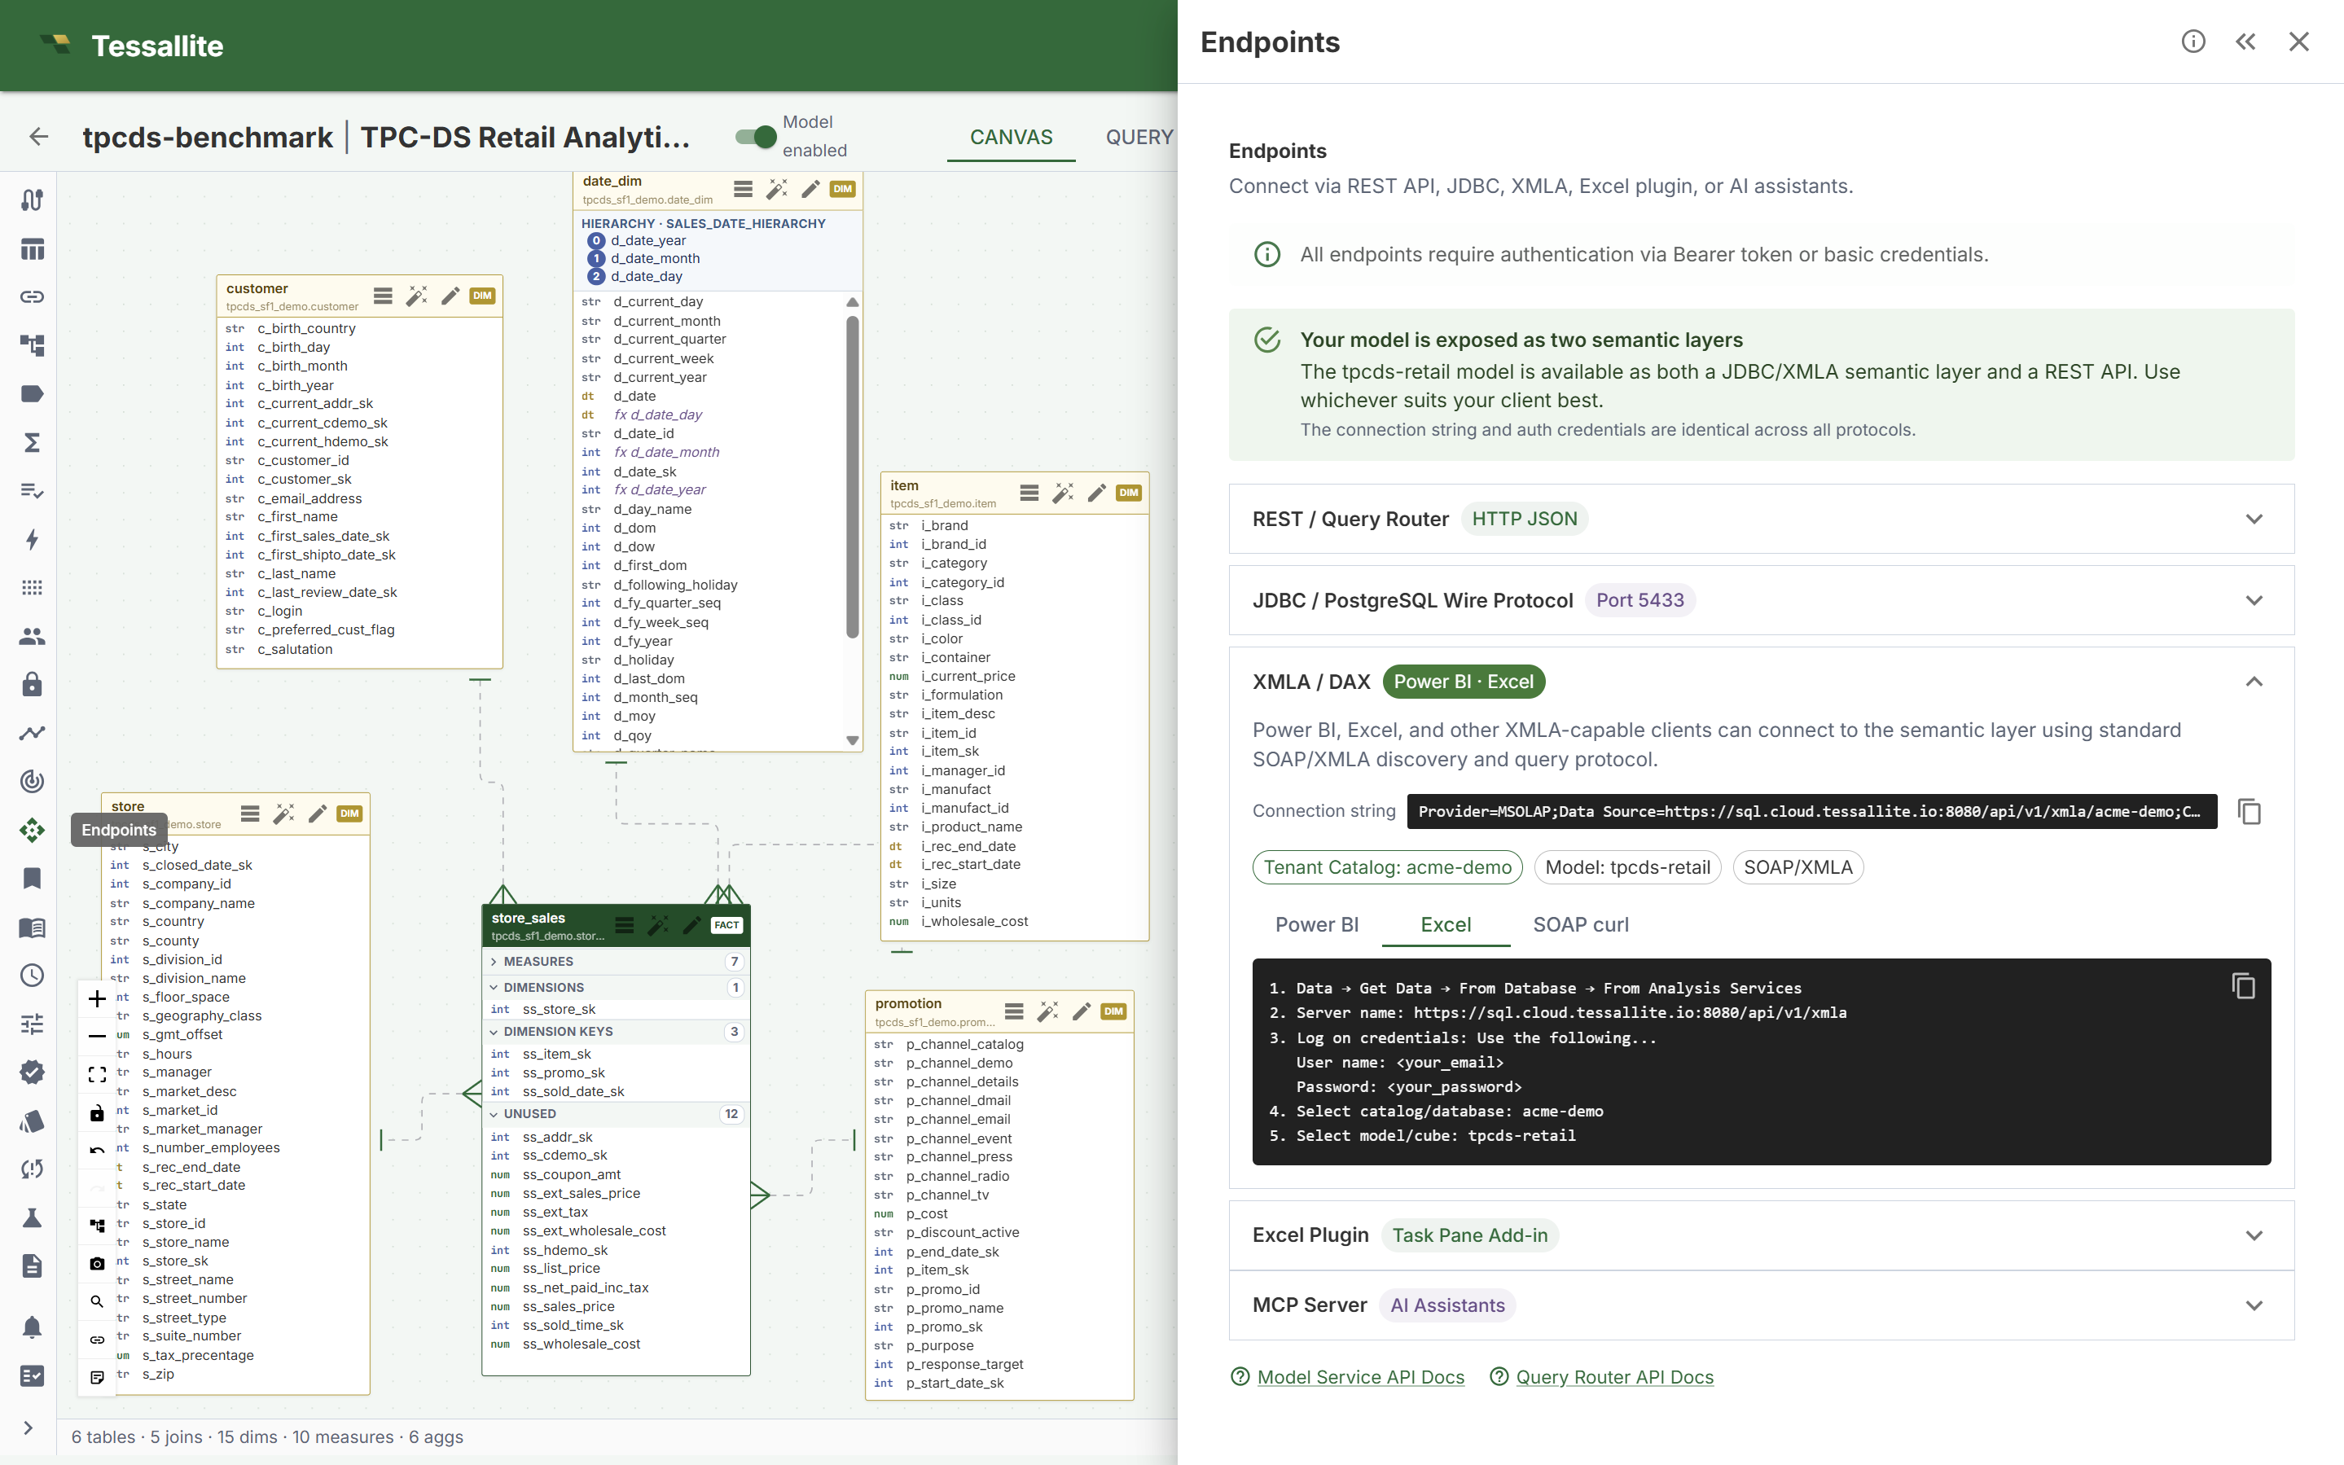The width and height of the screenshot is (2344, 1465).
Task: Expand the left sidebar with chevron
Action: (x=29, y=1428)
